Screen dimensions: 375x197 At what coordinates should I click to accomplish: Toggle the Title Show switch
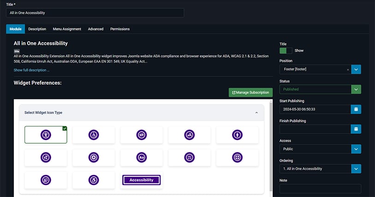(x=286, y=51)
